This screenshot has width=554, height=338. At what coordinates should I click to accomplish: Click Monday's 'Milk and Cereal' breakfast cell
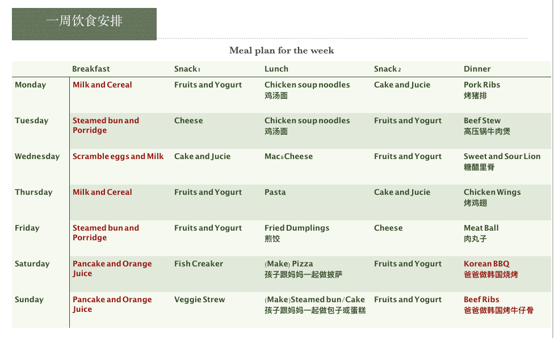(102, 85)
